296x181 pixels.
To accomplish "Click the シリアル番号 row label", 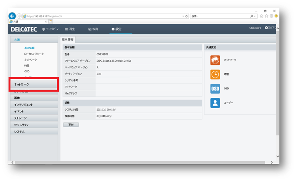I will (x=71, y=80).
